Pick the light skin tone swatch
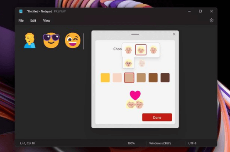The width and height of the screenshot is (230, 152). [117, 77]
